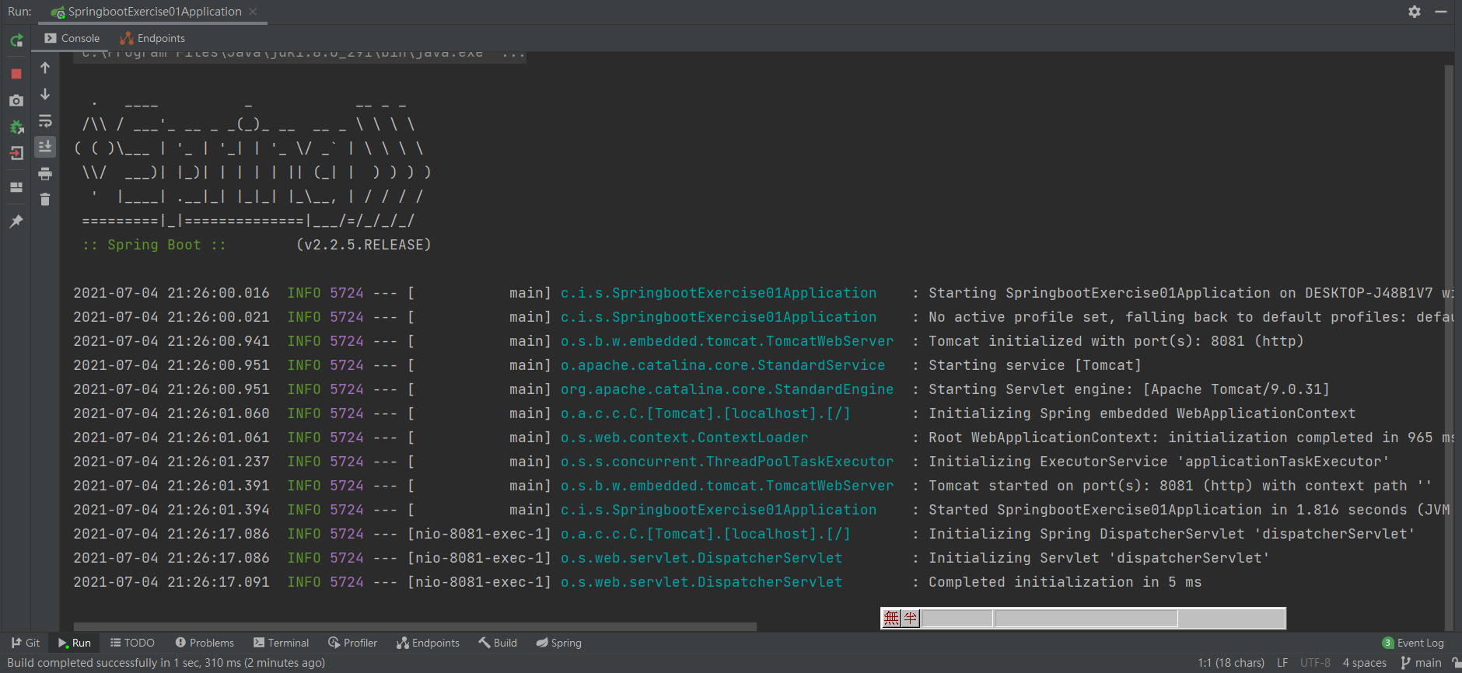Click "Initializing Spring DispatcherServlet 'dispatcherServlet'" message
The height and width of the screenshot is (673, 1462).
coord(1172,534)
